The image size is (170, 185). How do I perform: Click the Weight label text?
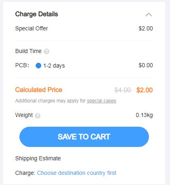point(24,115)
